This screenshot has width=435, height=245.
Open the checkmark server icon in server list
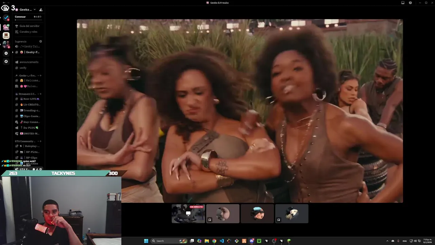tap(6, 18)
